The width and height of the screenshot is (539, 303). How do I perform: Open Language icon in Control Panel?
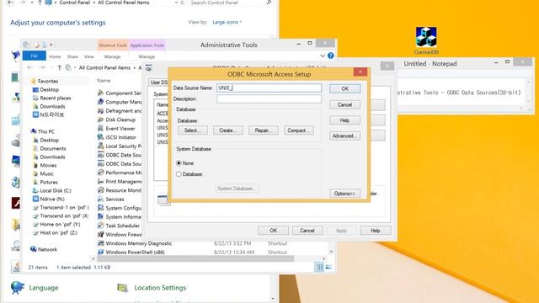[18, 288]
